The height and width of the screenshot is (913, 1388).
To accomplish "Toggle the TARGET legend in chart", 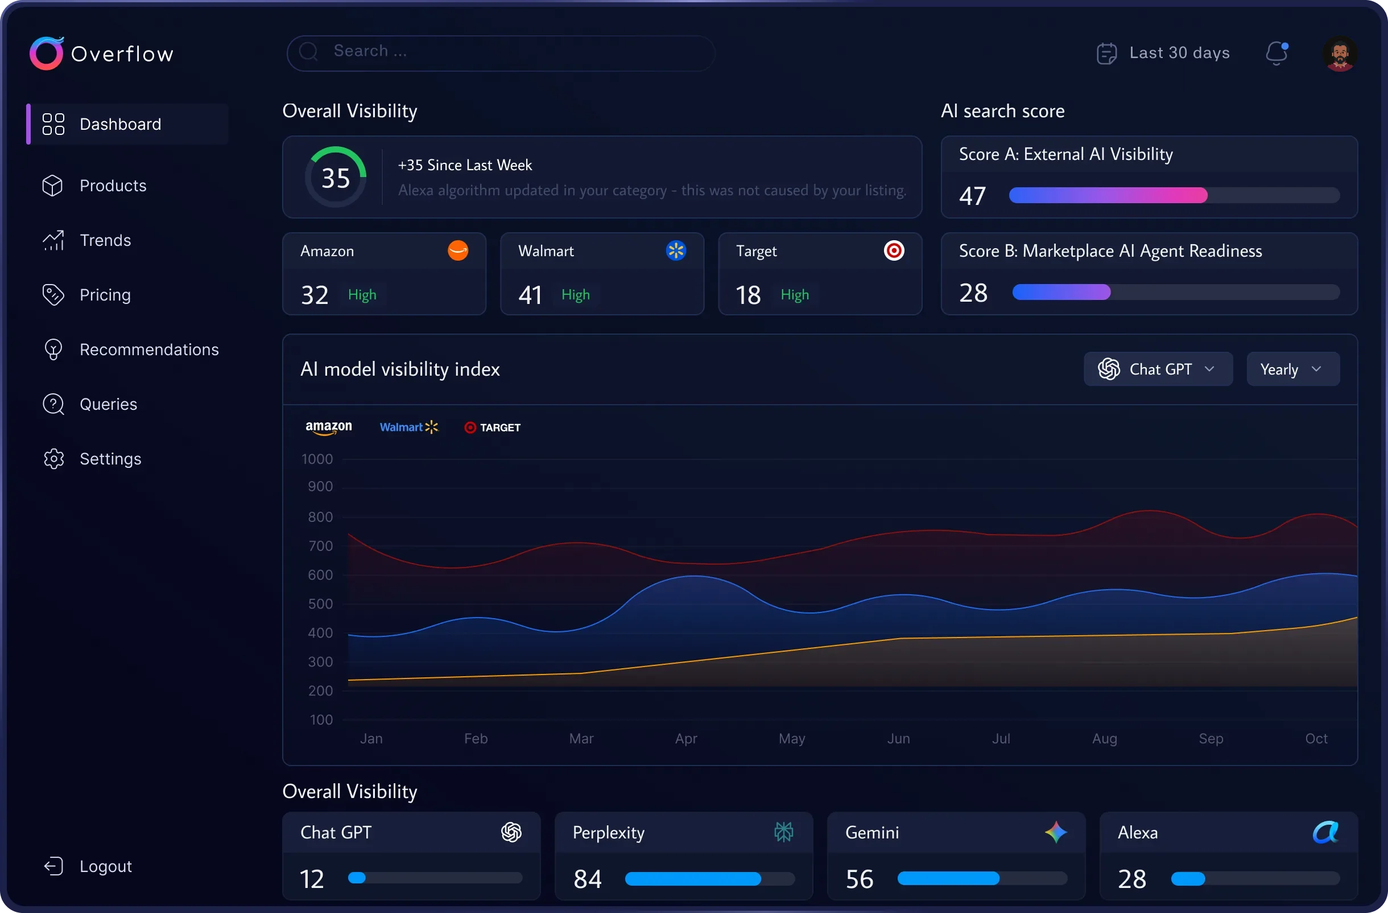I will 492,427.
